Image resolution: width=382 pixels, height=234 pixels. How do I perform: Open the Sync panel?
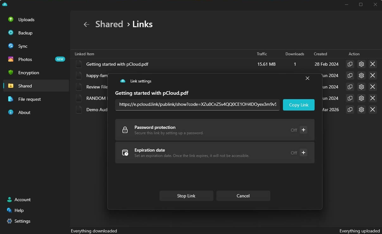click(x=22, y=46)
